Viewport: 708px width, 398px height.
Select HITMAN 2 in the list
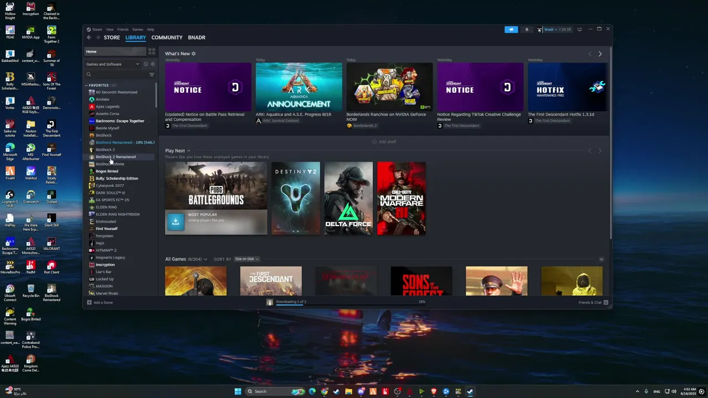[x=106, y=250]
